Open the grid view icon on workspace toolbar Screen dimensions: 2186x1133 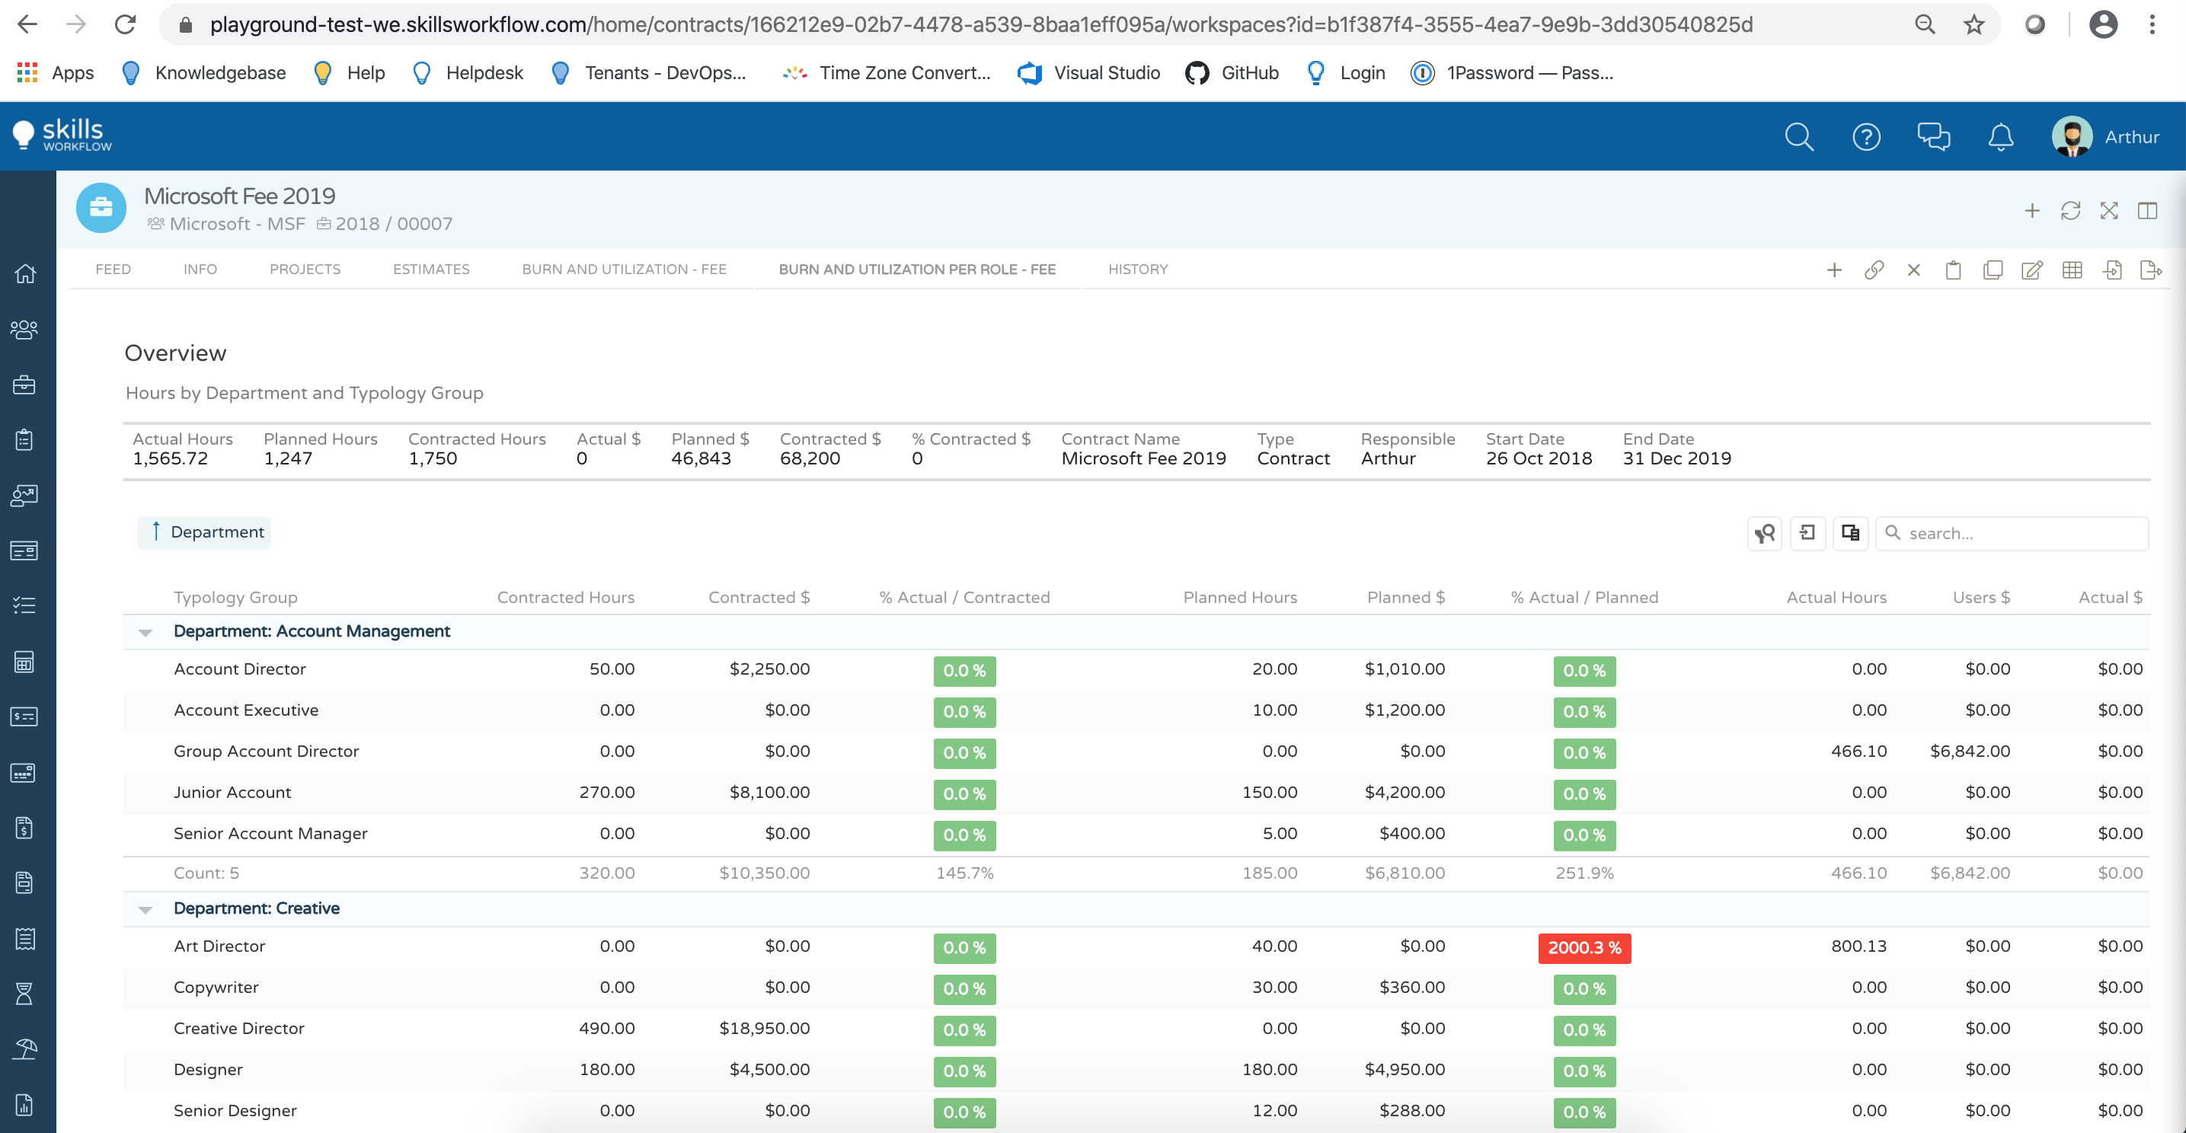(x=2073, y=270)
